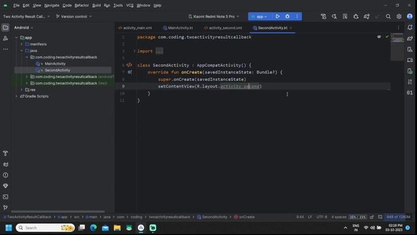The width and height of the screenshot is (417, 235).
Task: Open the Device Manager icon
Action: (410, 50)
